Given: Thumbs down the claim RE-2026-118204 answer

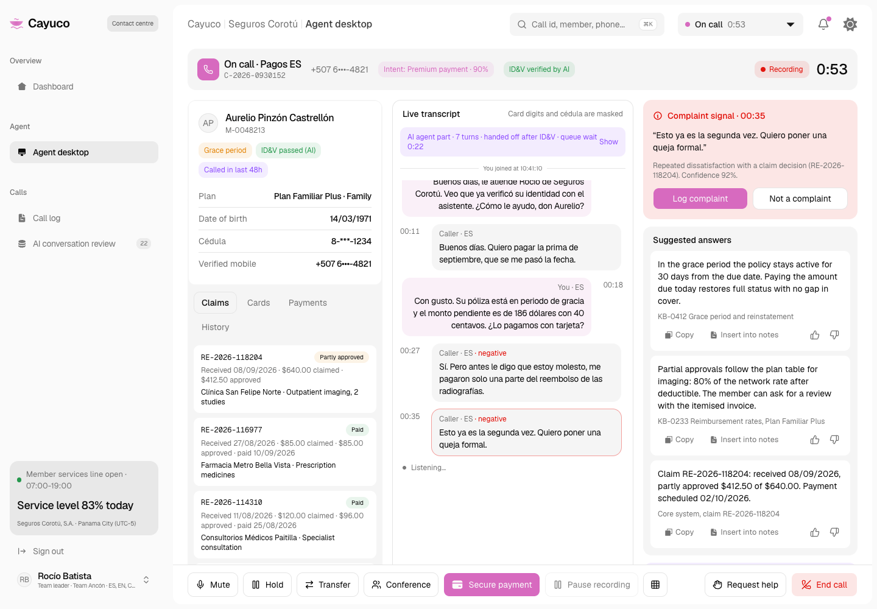Looking at the screenshot, I should point(834,532).
